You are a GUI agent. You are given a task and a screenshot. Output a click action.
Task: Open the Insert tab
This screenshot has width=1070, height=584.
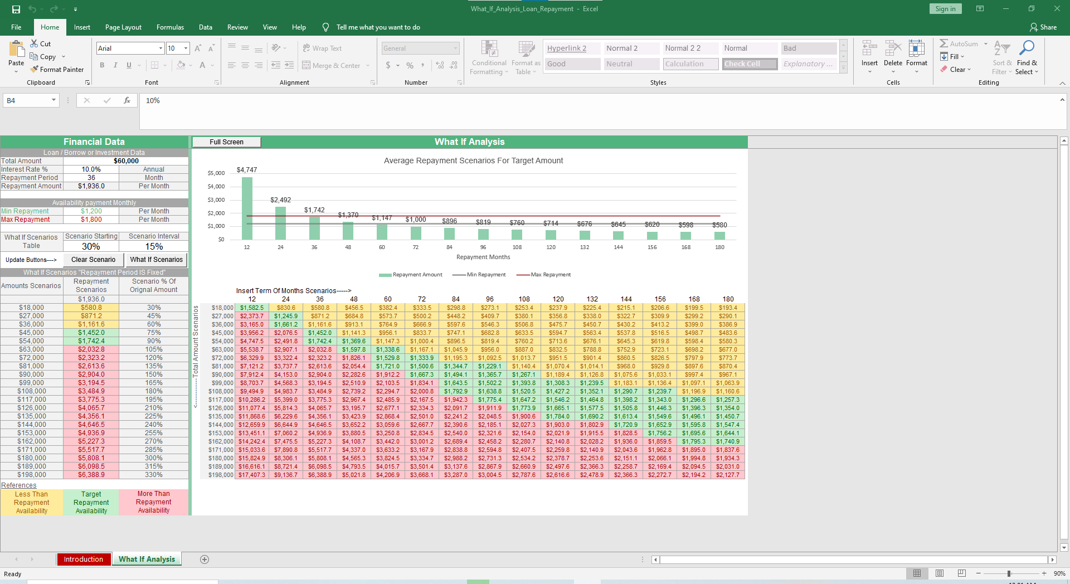(82, 27)
